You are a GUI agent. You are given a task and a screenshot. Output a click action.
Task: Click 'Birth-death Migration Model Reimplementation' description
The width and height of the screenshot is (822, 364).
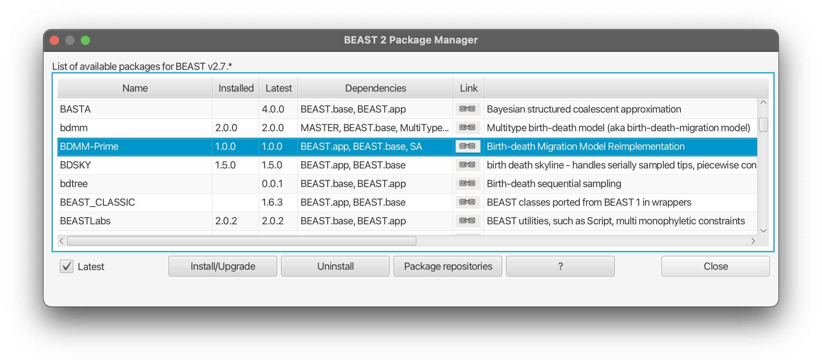click(586, 146)
